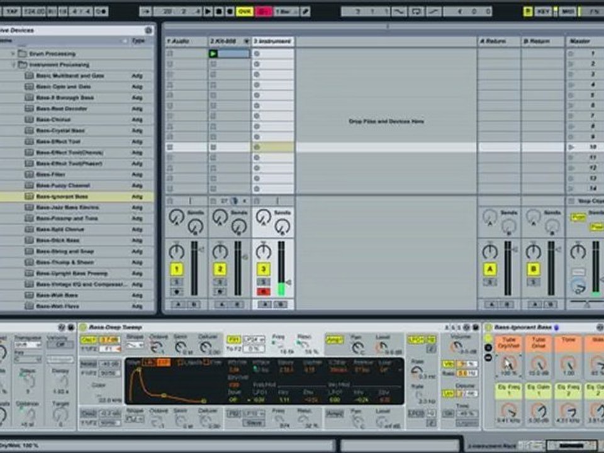Launch Master scene 10
Viewport: 604px width, 453px height.
[571, 147]
